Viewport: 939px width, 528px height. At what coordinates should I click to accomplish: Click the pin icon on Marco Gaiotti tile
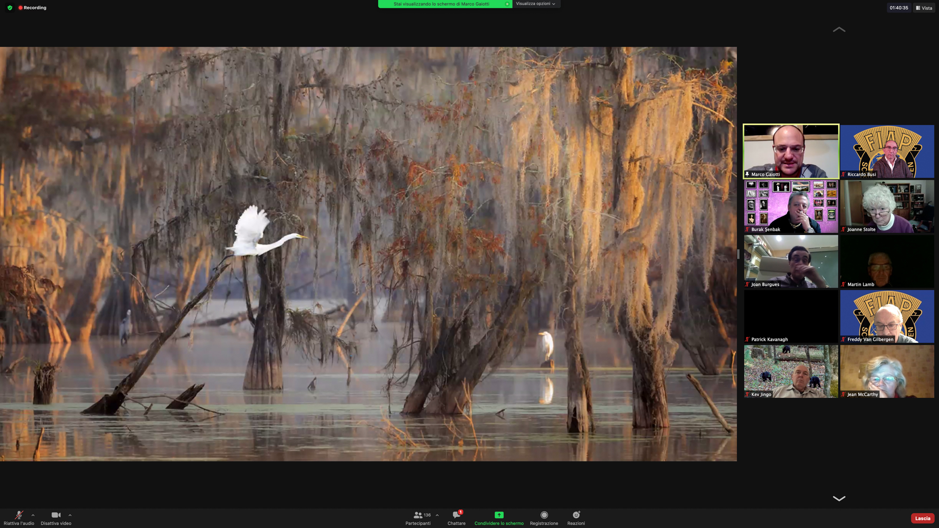(x=747, y=174)
